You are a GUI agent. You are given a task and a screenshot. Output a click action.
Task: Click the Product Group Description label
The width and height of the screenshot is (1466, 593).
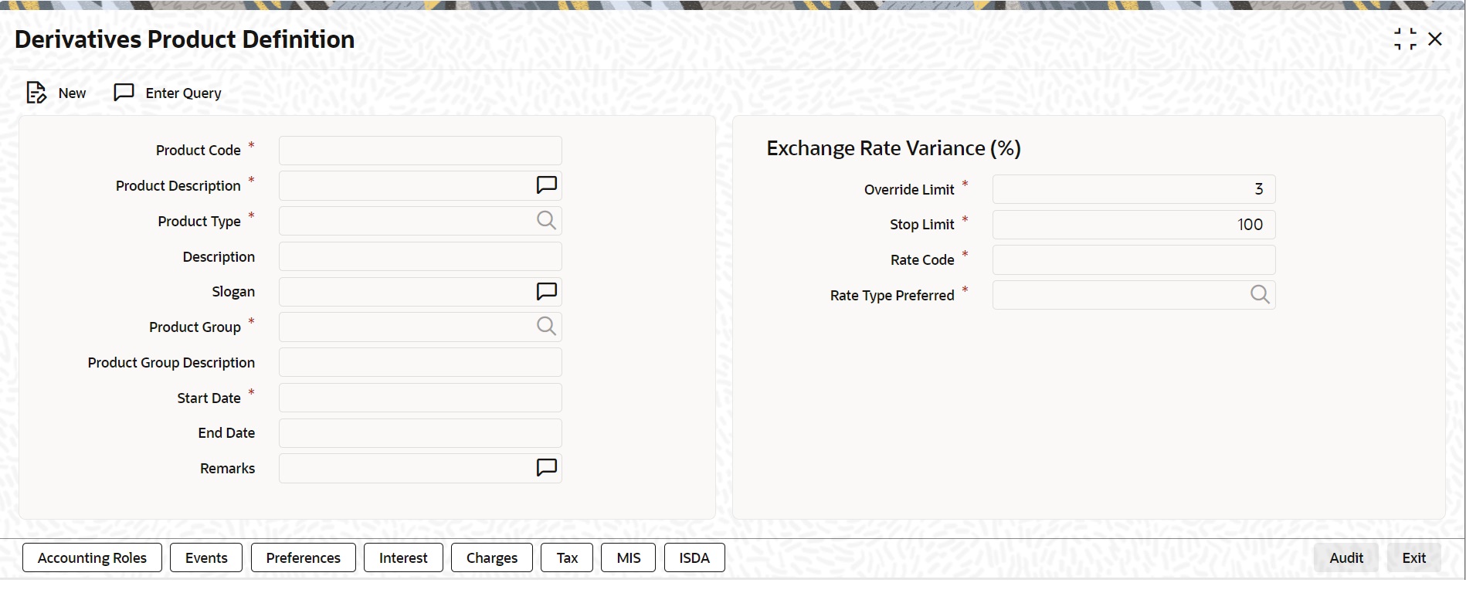click(x=171, y=363)
